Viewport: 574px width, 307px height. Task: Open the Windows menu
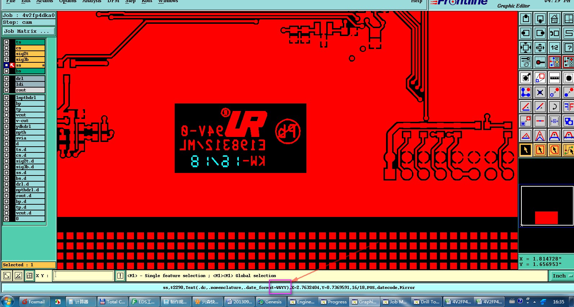tap(168, 1)
